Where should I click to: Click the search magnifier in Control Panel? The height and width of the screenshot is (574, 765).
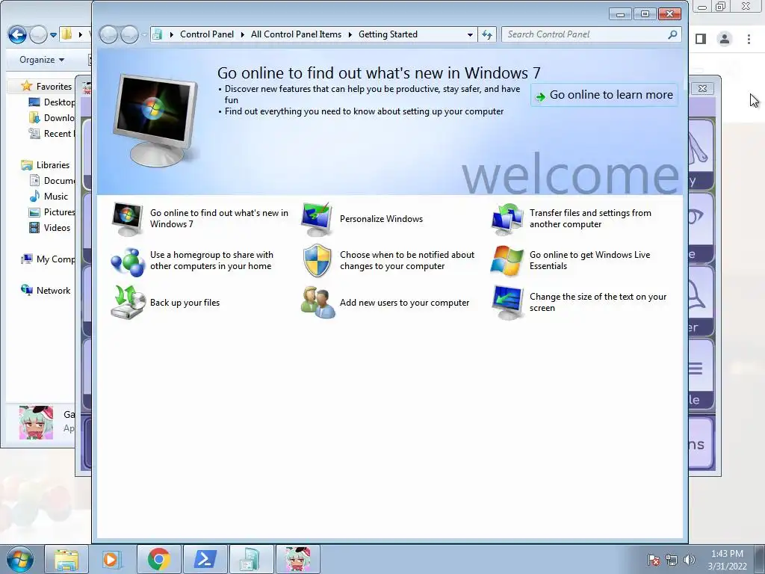(x=672, y=34)
